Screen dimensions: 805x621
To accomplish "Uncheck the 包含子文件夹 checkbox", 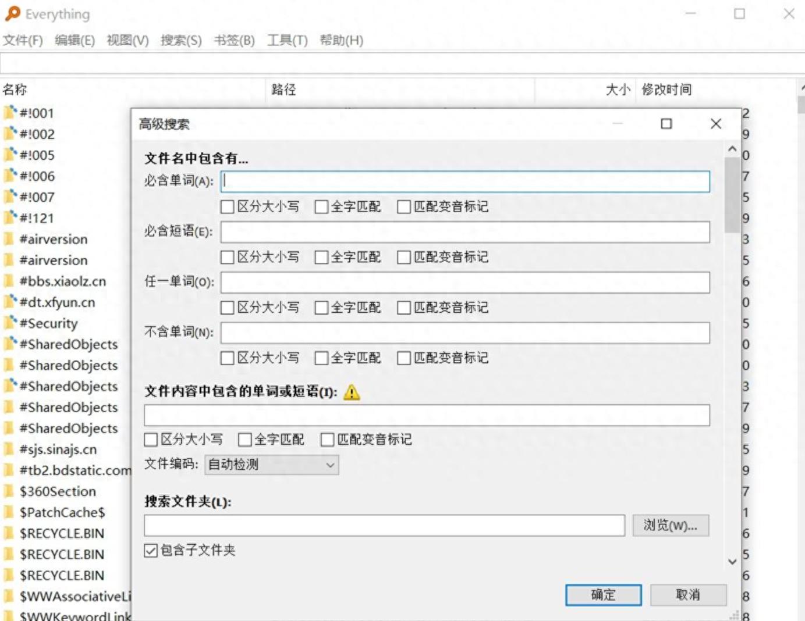I will tap(150, 550).
